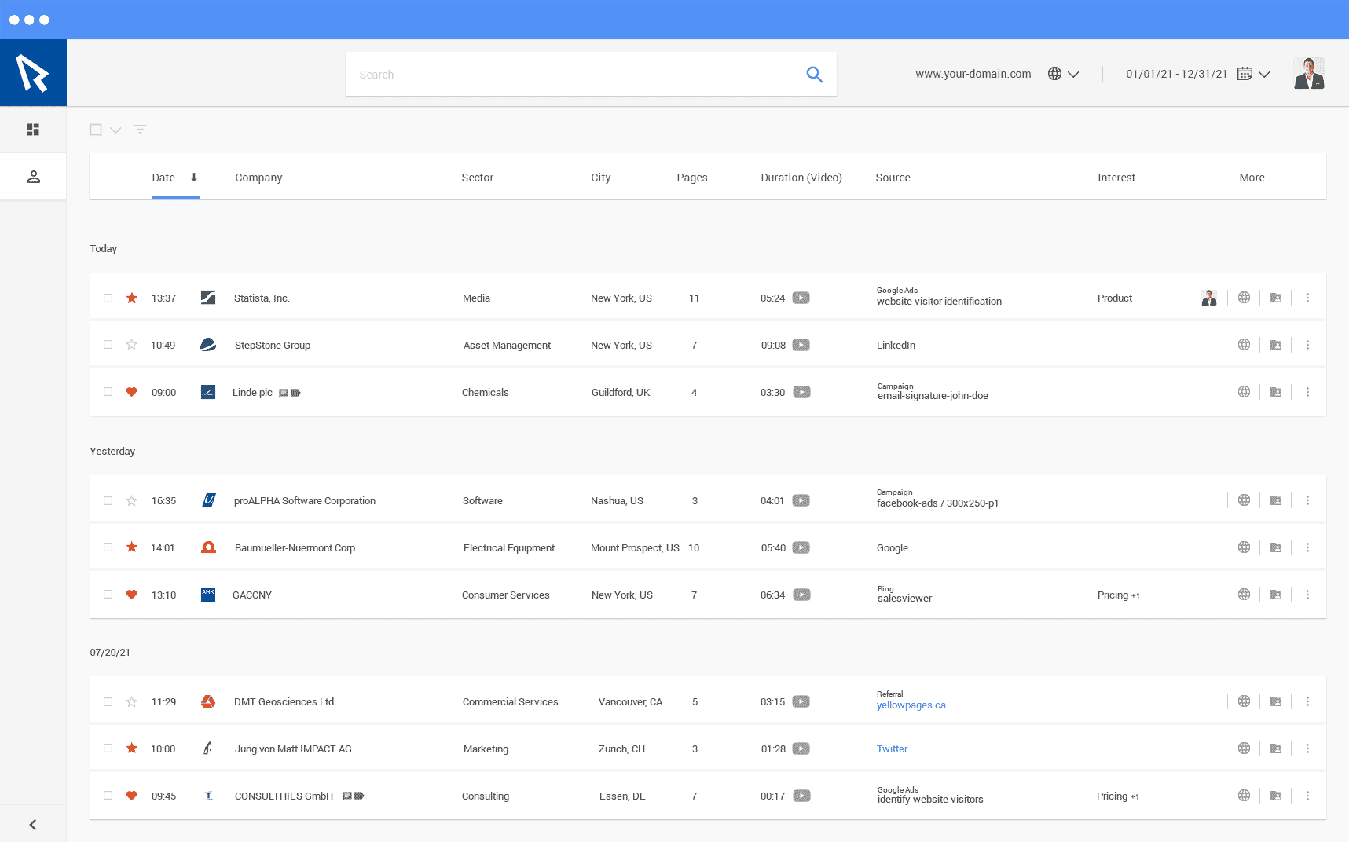Toggle heart favorite for Linde plc
Image resolution: width=1349 pixels, height=842 pixels.
tap(131, 392)
